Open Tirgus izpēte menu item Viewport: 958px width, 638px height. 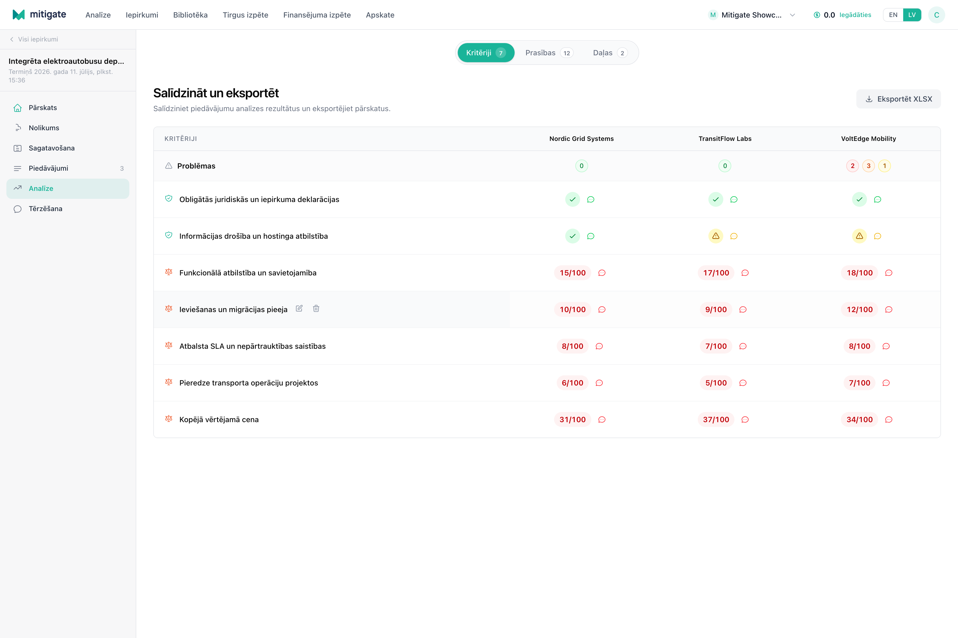coord(245,15)
